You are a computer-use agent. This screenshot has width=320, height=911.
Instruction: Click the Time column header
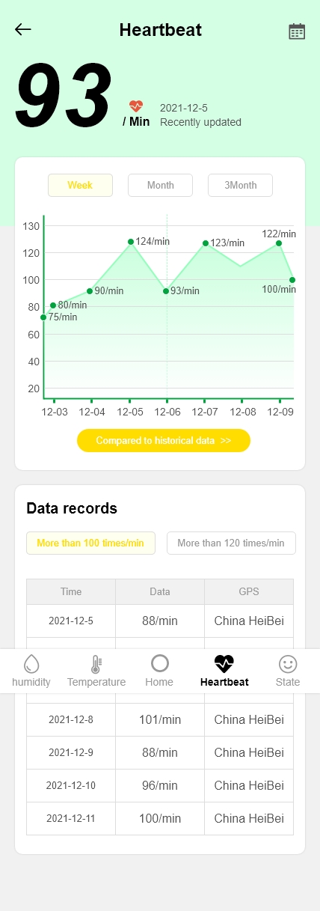pyautogui.click(x=71, y=591)
